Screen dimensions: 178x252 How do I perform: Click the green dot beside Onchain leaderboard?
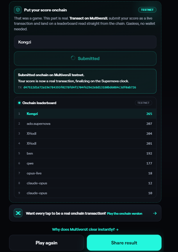[x=19, y=103]
